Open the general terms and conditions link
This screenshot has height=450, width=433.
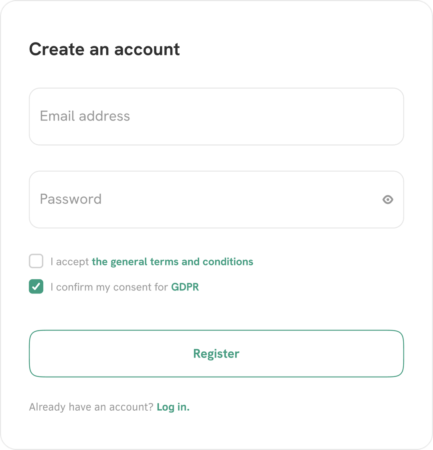click(172, 262)
